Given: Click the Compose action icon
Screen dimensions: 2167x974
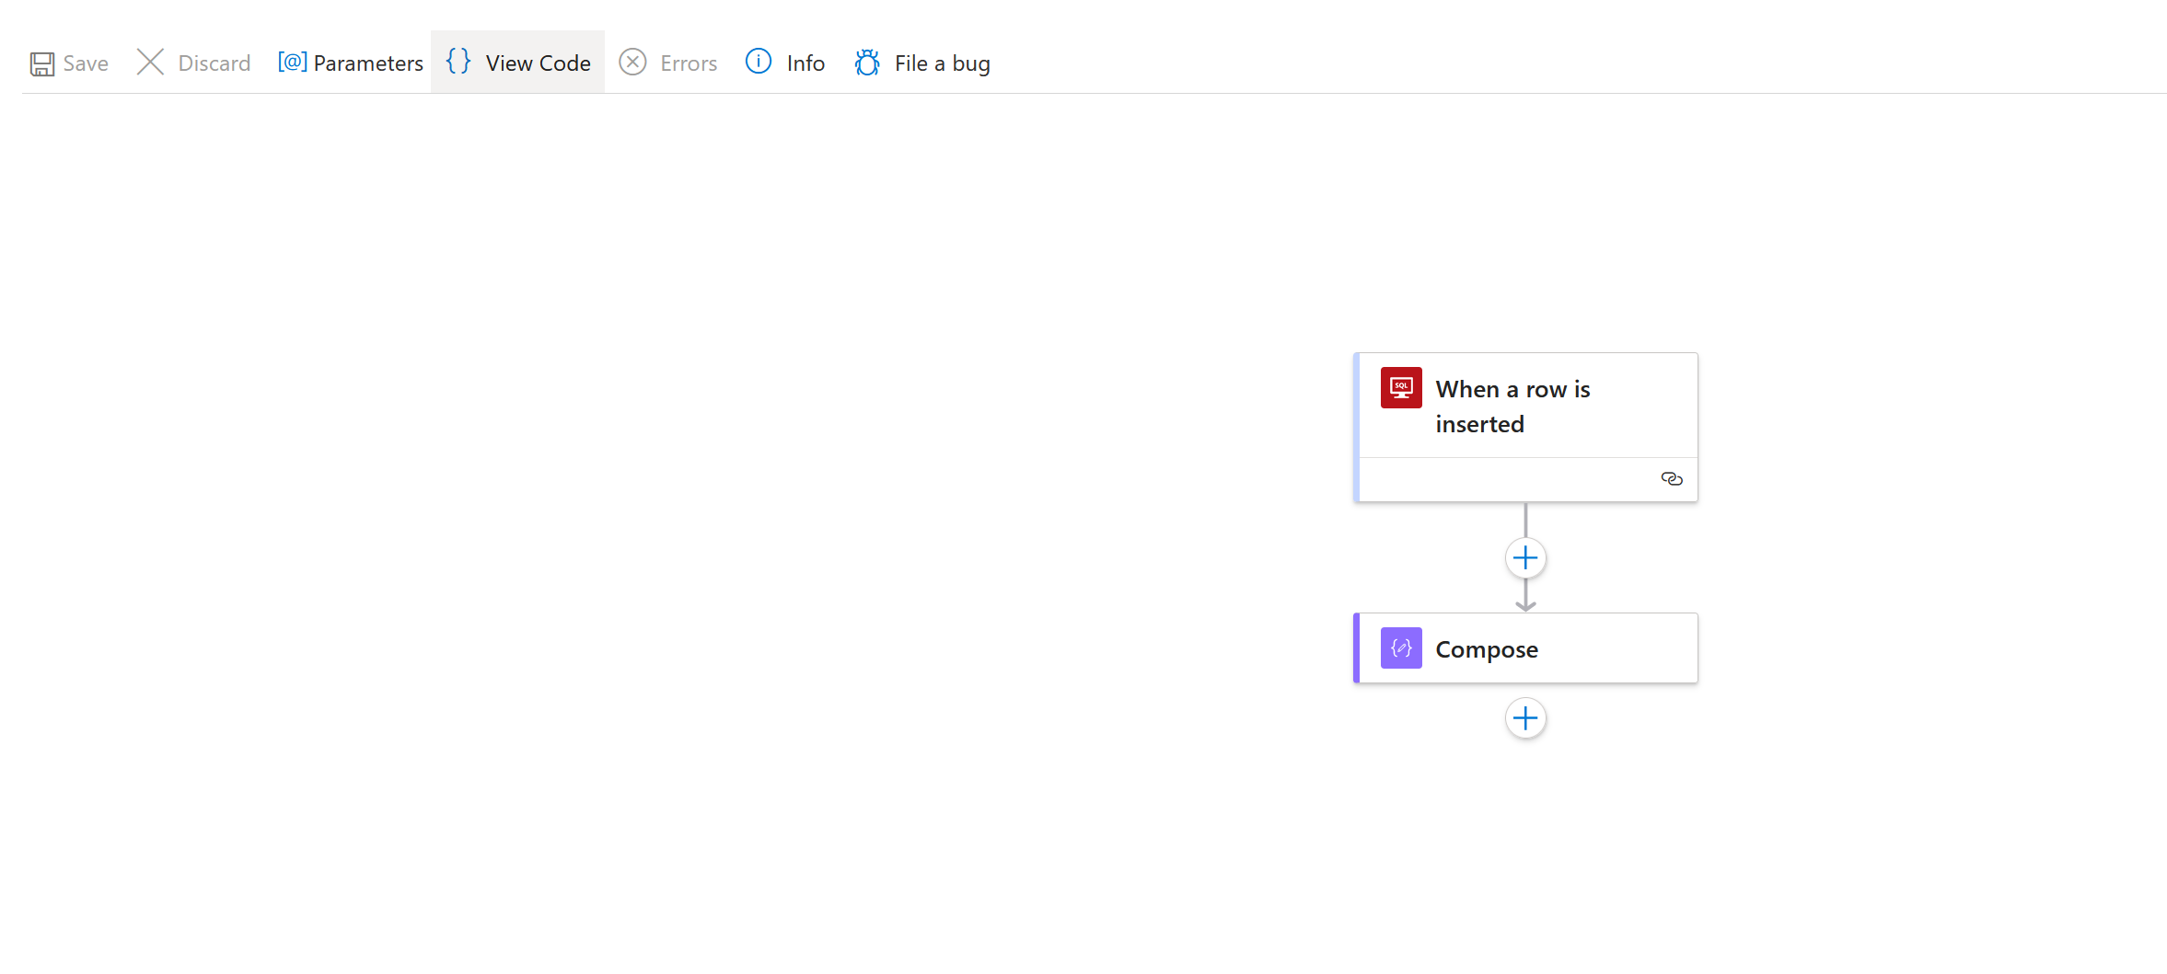Looking at the screenshot, I should [x=1400, y=647].
